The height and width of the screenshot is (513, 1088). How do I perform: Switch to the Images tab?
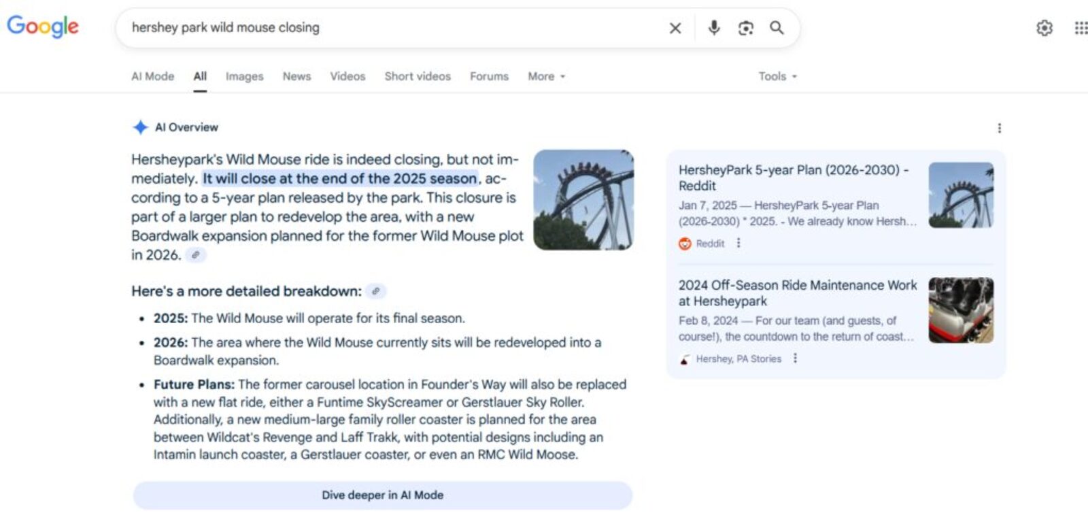pos(244,76)
